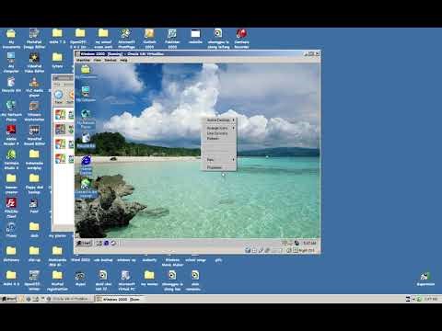442x331 pixels.
Task: Select guest VM Recycle Bin icon
Action: [x=86, y=141]
